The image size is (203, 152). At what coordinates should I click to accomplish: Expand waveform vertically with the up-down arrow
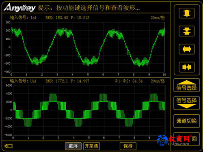tap(187, 13)
